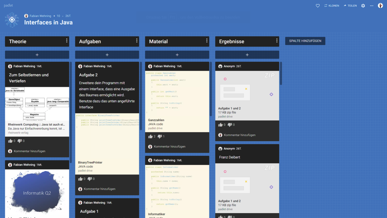Toggle like on first Aufgabe 1 und 2 zip
Screen dimensions: 387x218
click(x=220, y=125)
